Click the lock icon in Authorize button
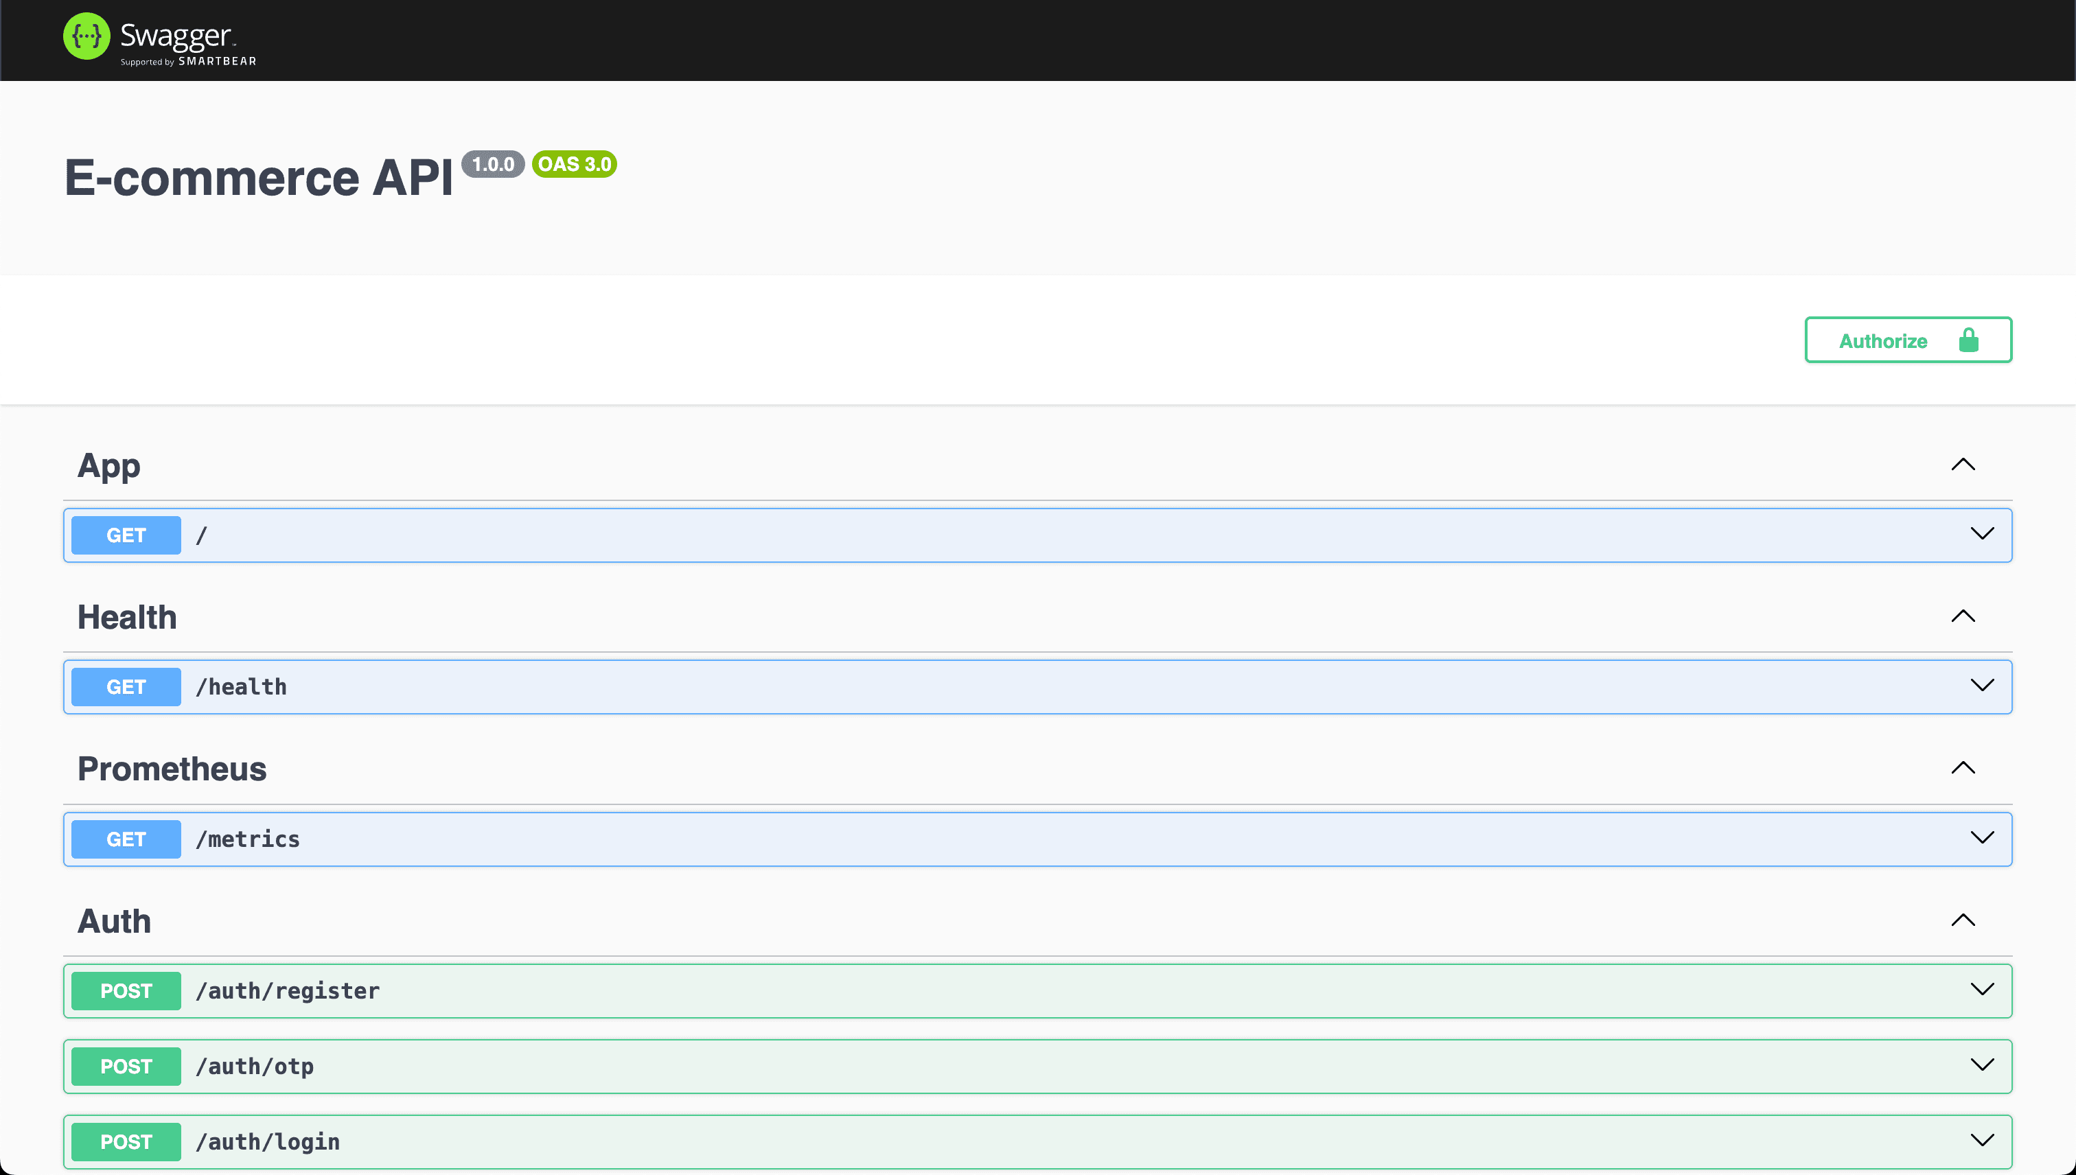Screen dimensions: 2076x1175 pyautogui.click(x=1969, y=340)
